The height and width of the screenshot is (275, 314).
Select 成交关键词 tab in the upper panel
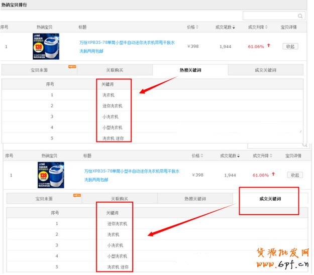(265, 70)
